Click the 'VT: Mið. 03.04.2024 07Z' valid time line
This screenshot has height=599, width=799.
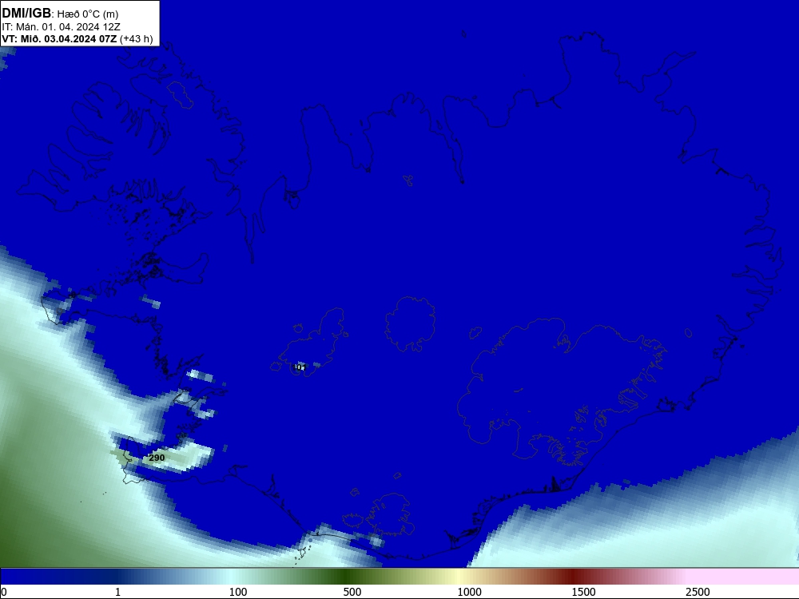click(x=78, y=39)
